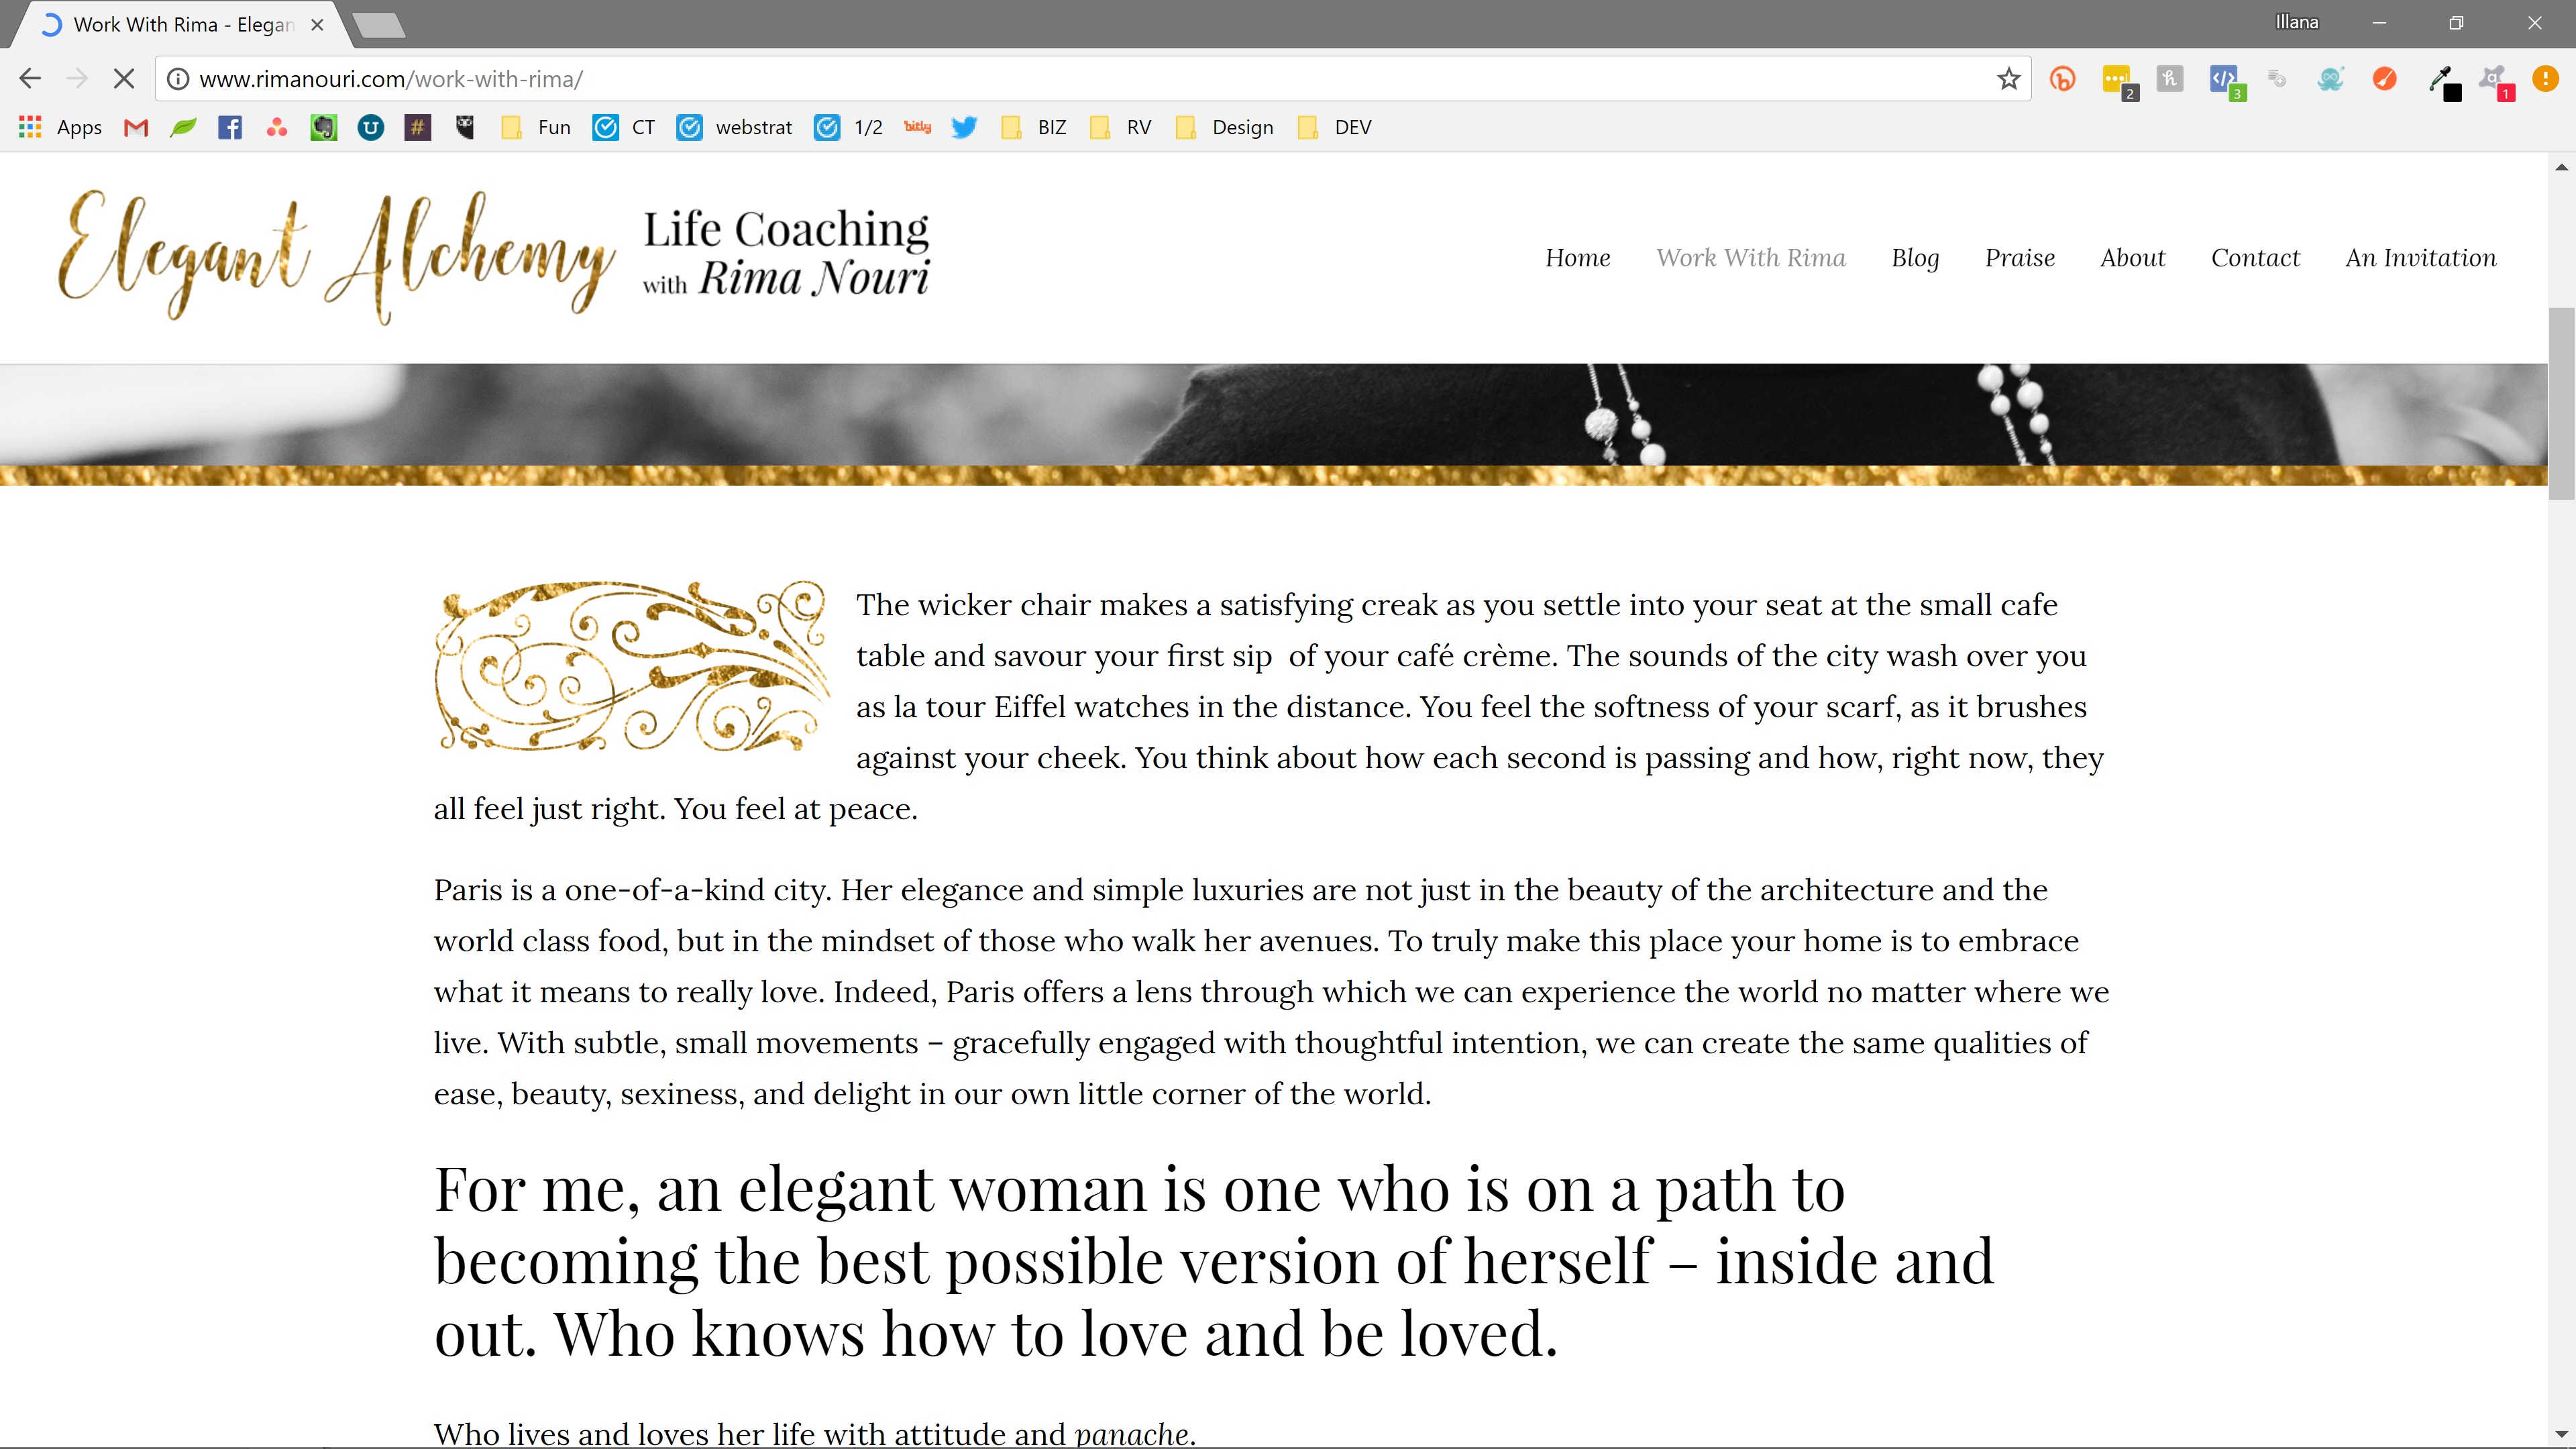Open the Facebook bookmark
The height and width of the screenshot is (1449, 2576).
point(230,127)
